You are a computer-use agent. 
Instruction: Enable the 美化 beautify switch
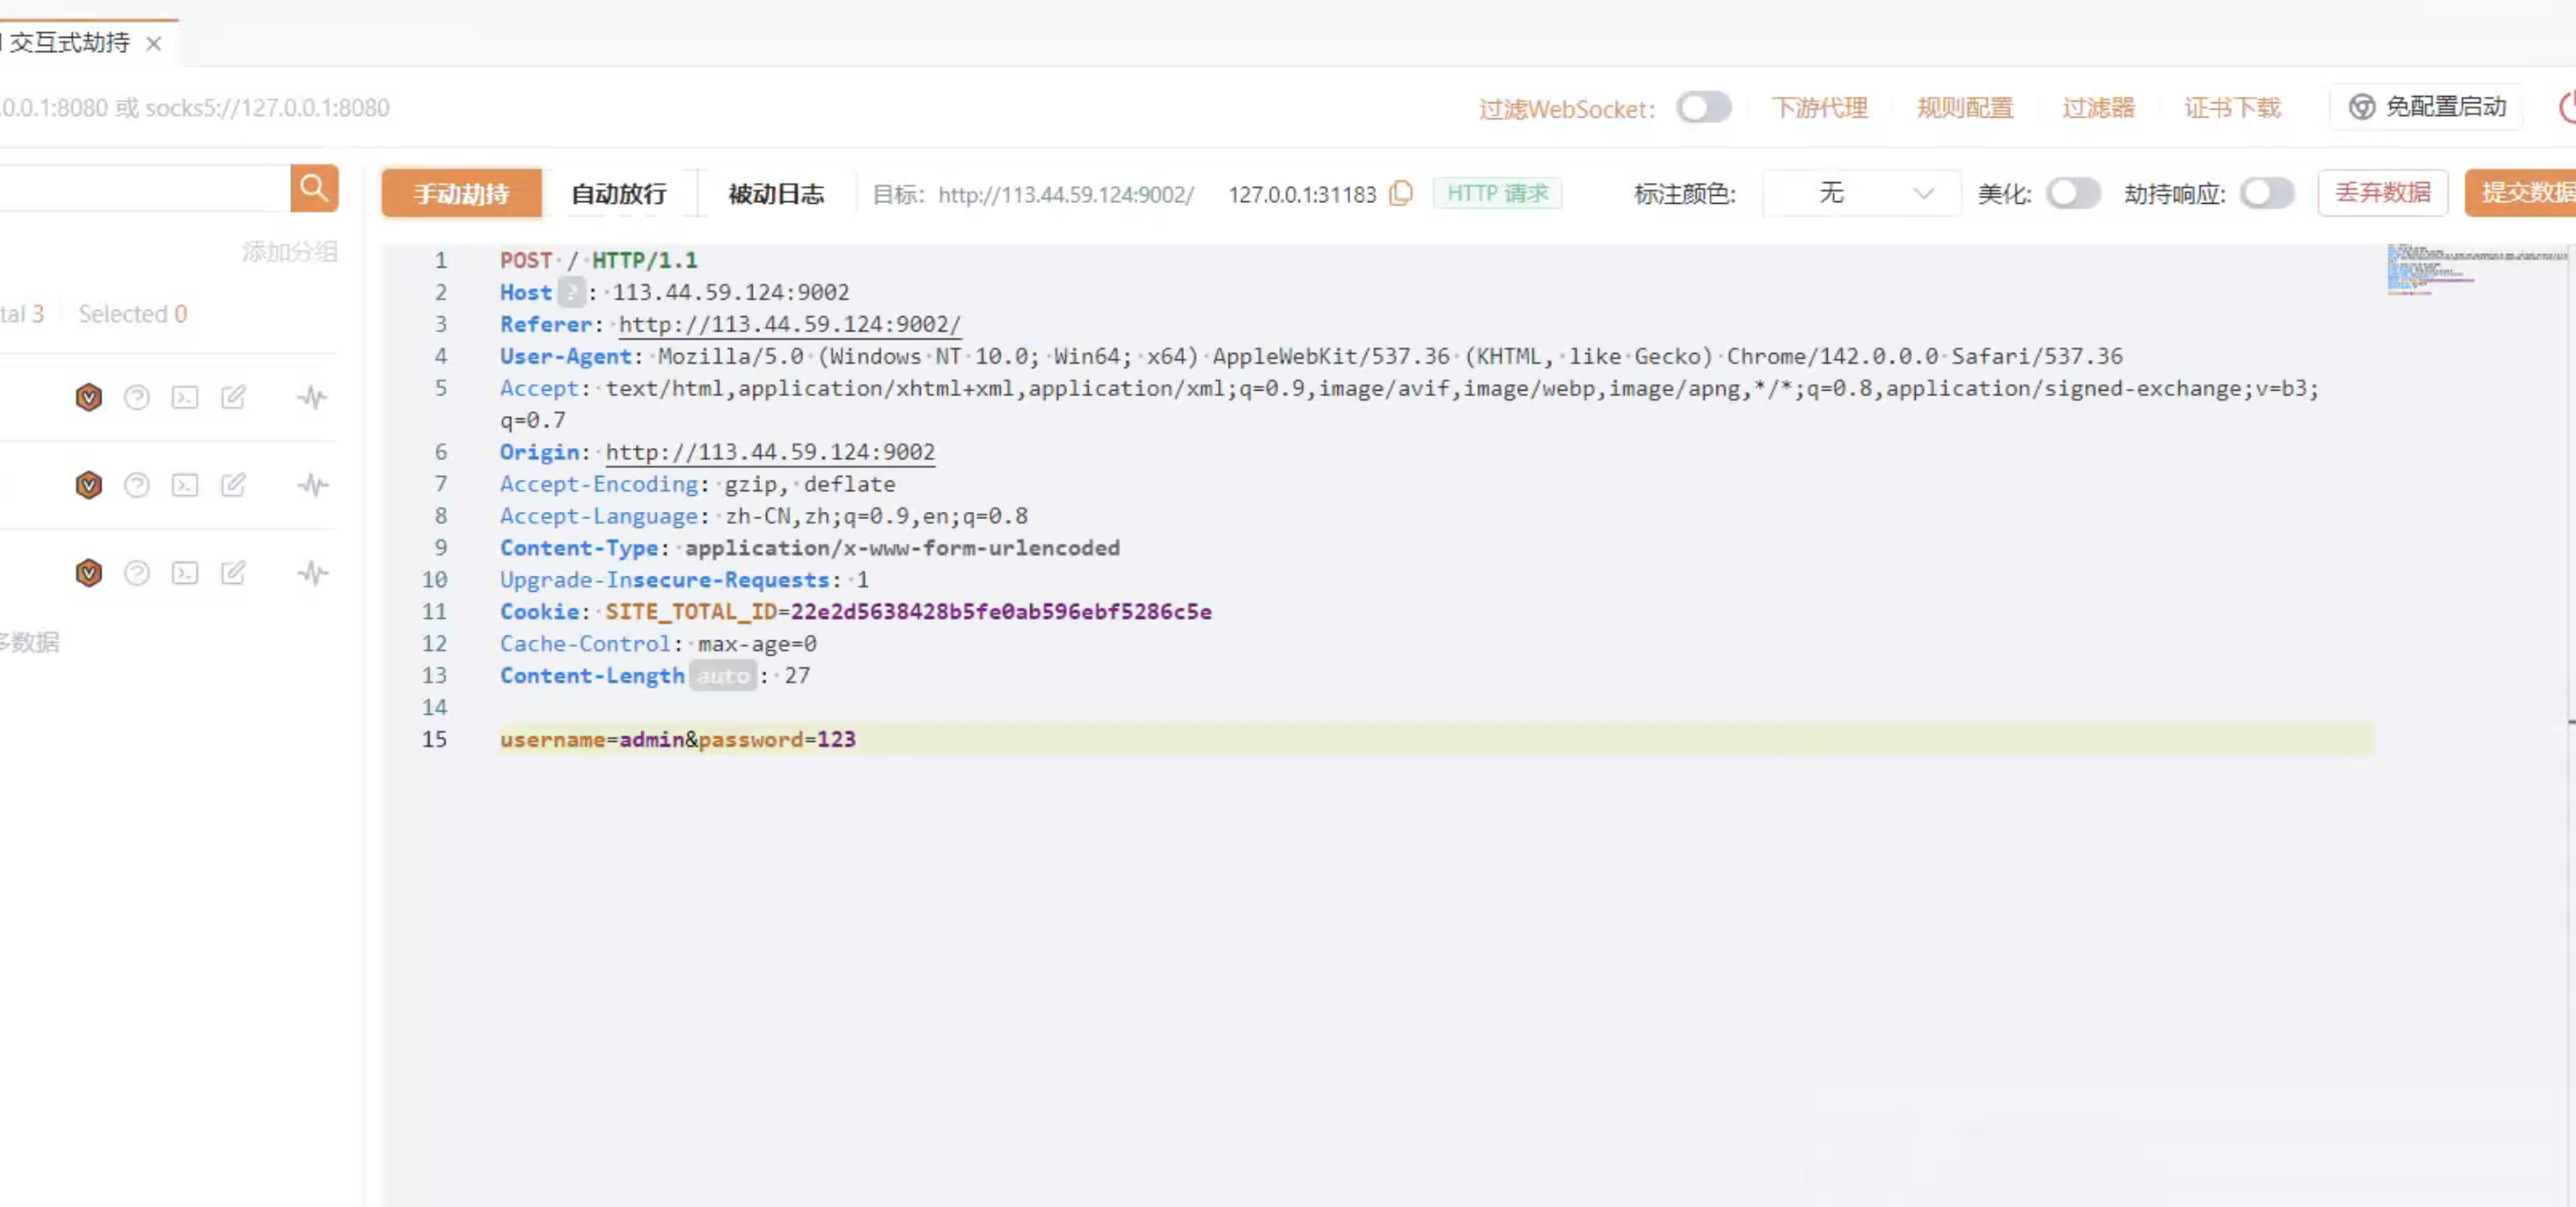tap(2072, 193)
